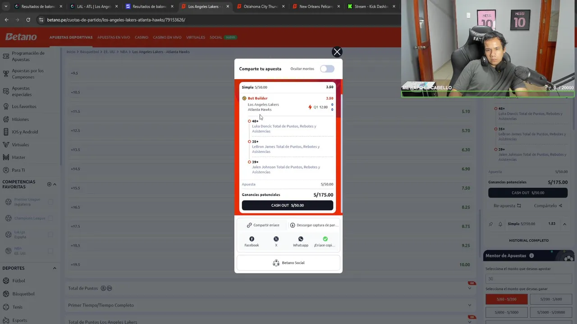Click Compartir enlace button
The height and width of the screenshot is (324, 577).
pos(263,225)
